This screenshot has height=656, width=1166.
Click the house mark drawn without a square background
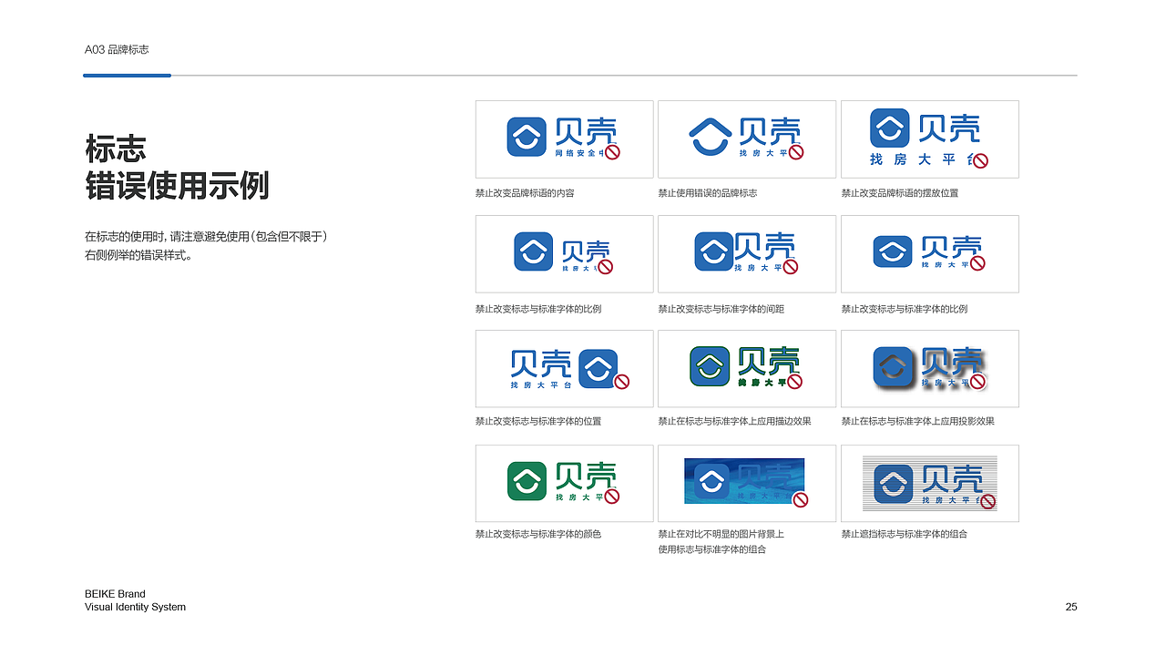710,137
